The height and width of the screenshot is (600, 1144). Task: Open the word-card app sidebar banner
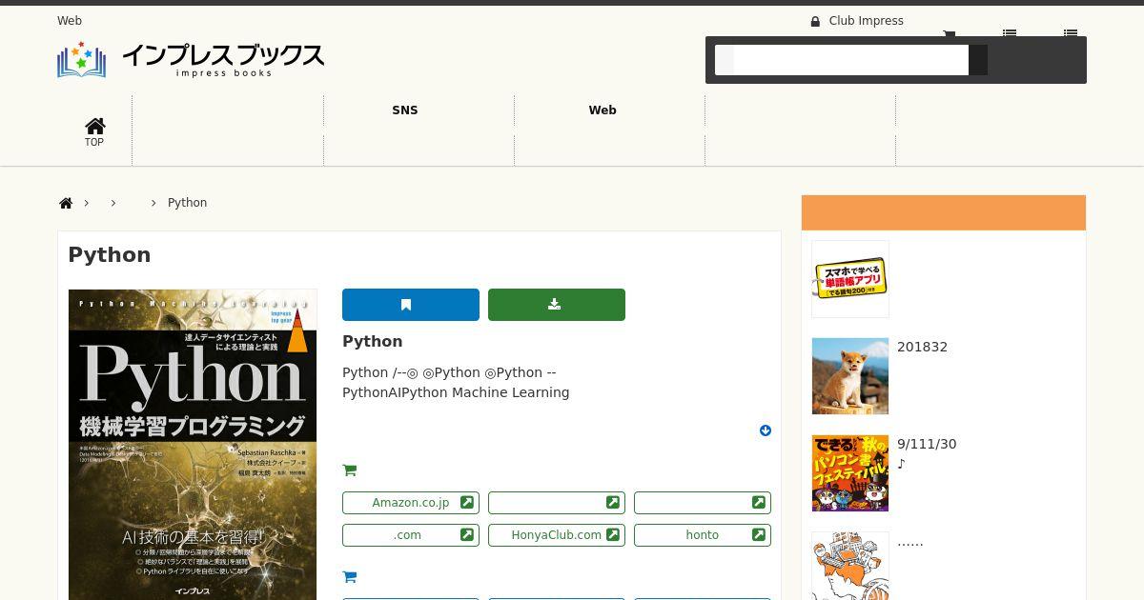[x=850, y=279]
